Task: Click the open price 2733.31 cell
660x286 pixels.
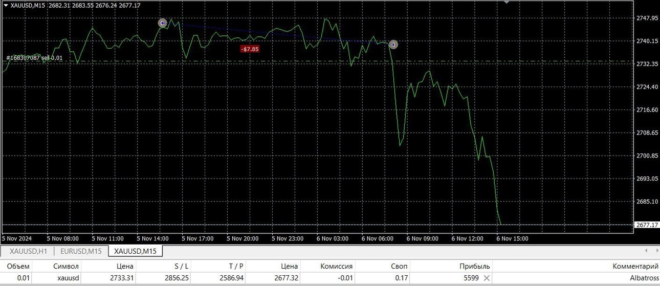Action: pos(121,278)
